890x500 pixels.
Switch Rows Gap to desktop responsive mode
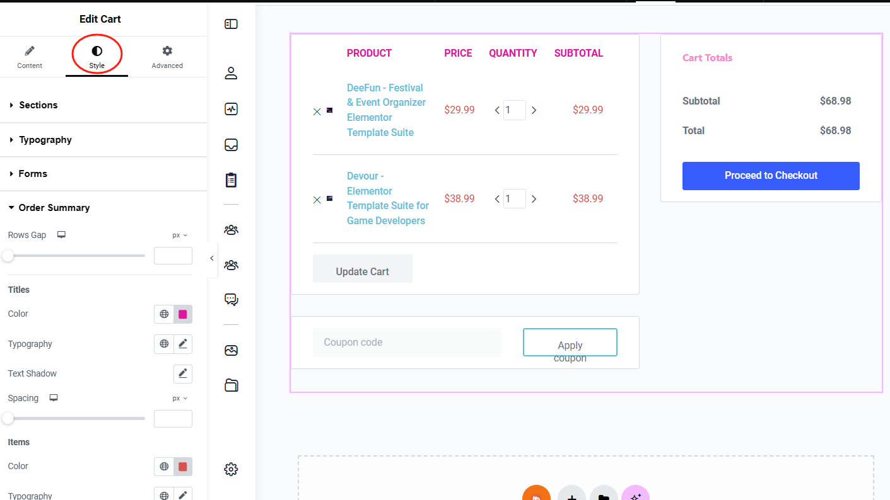(61, 234)
